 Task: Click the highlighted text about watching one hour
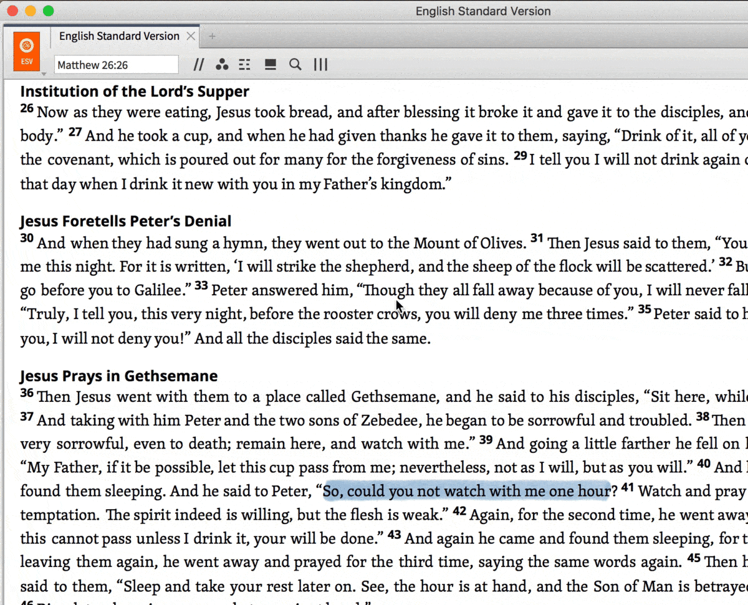point(466,491)
